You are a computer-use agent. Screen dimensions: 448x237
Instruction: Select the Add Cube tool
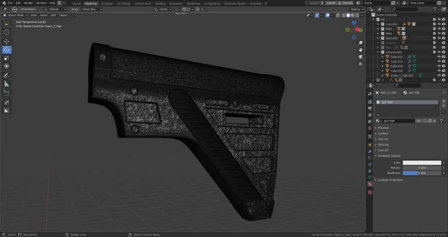[x=7, y=93]
